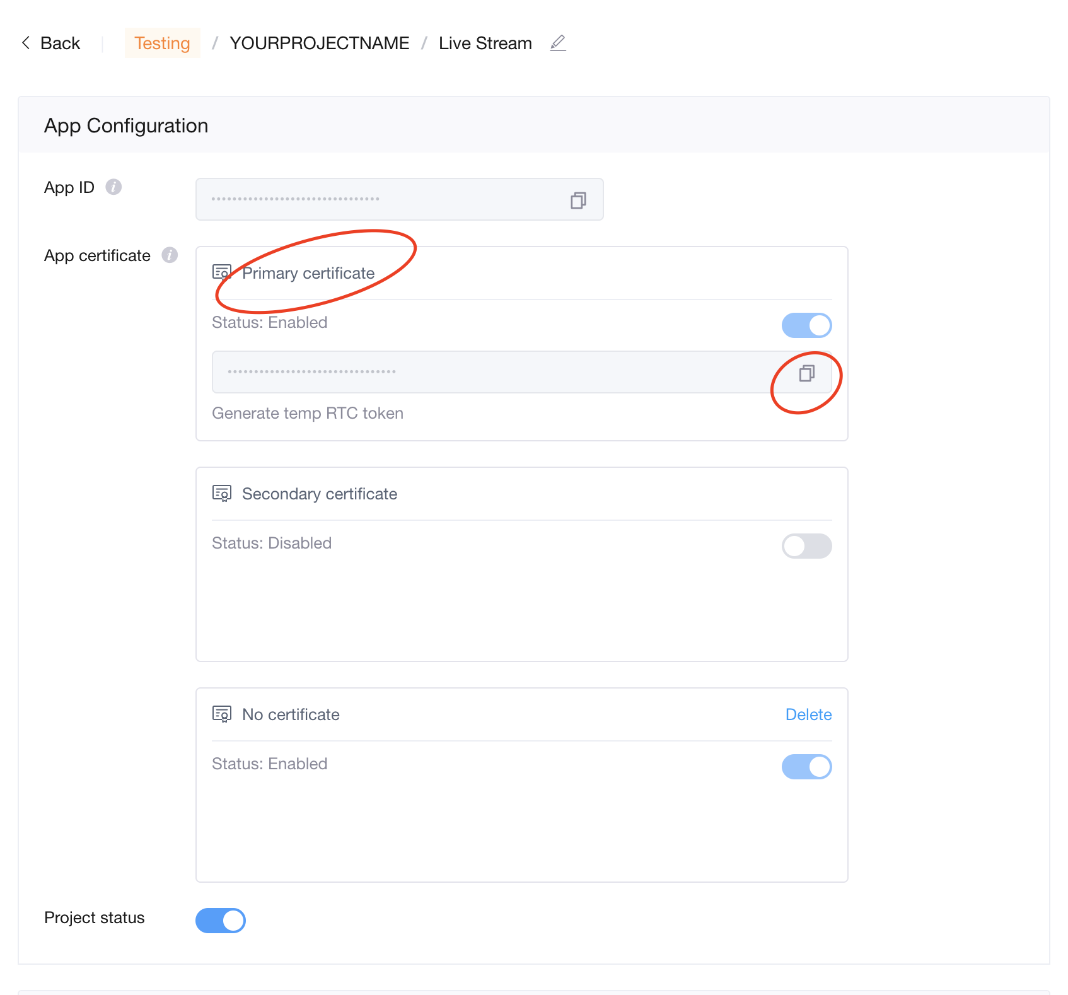Click the Secondary certificate icon

point(222,493)
